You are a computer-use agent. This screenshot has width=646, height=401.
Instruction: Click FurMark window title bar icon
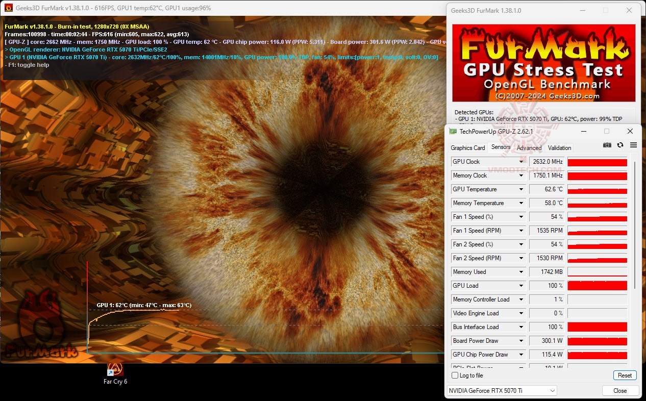pyautogui.click(x=9, y=8)
